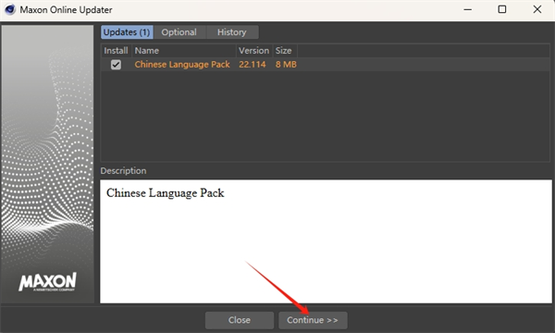
Task: Click the 22.114 version cell
Action: 253,65
